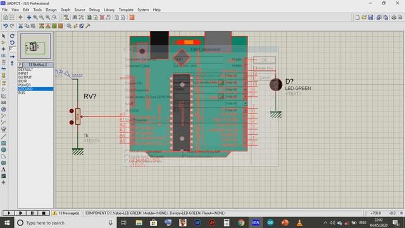Viewport: 405px width, 228px height.
Task: Open the Calculator from the taskbar
Action: pyautogui.click(x=227, y=222)
